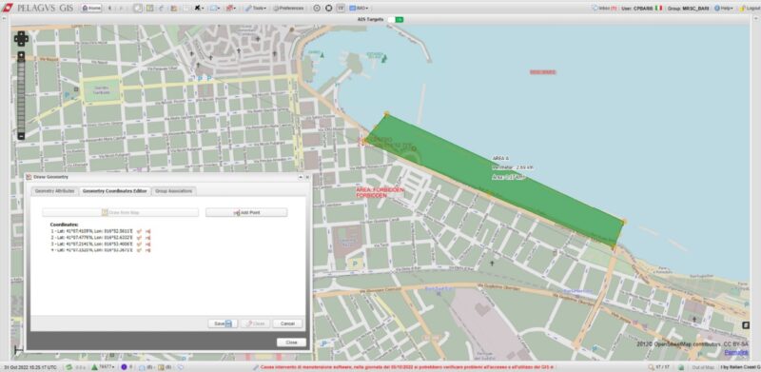
Task: Toggle the AIS Targets switch
Action: coord(395,19)
